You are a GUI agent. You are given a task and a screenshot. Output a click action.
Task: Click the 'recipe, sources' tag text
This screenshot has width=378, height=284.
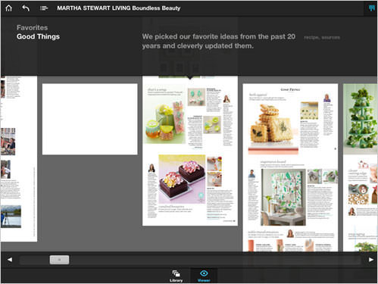(322, 37)
